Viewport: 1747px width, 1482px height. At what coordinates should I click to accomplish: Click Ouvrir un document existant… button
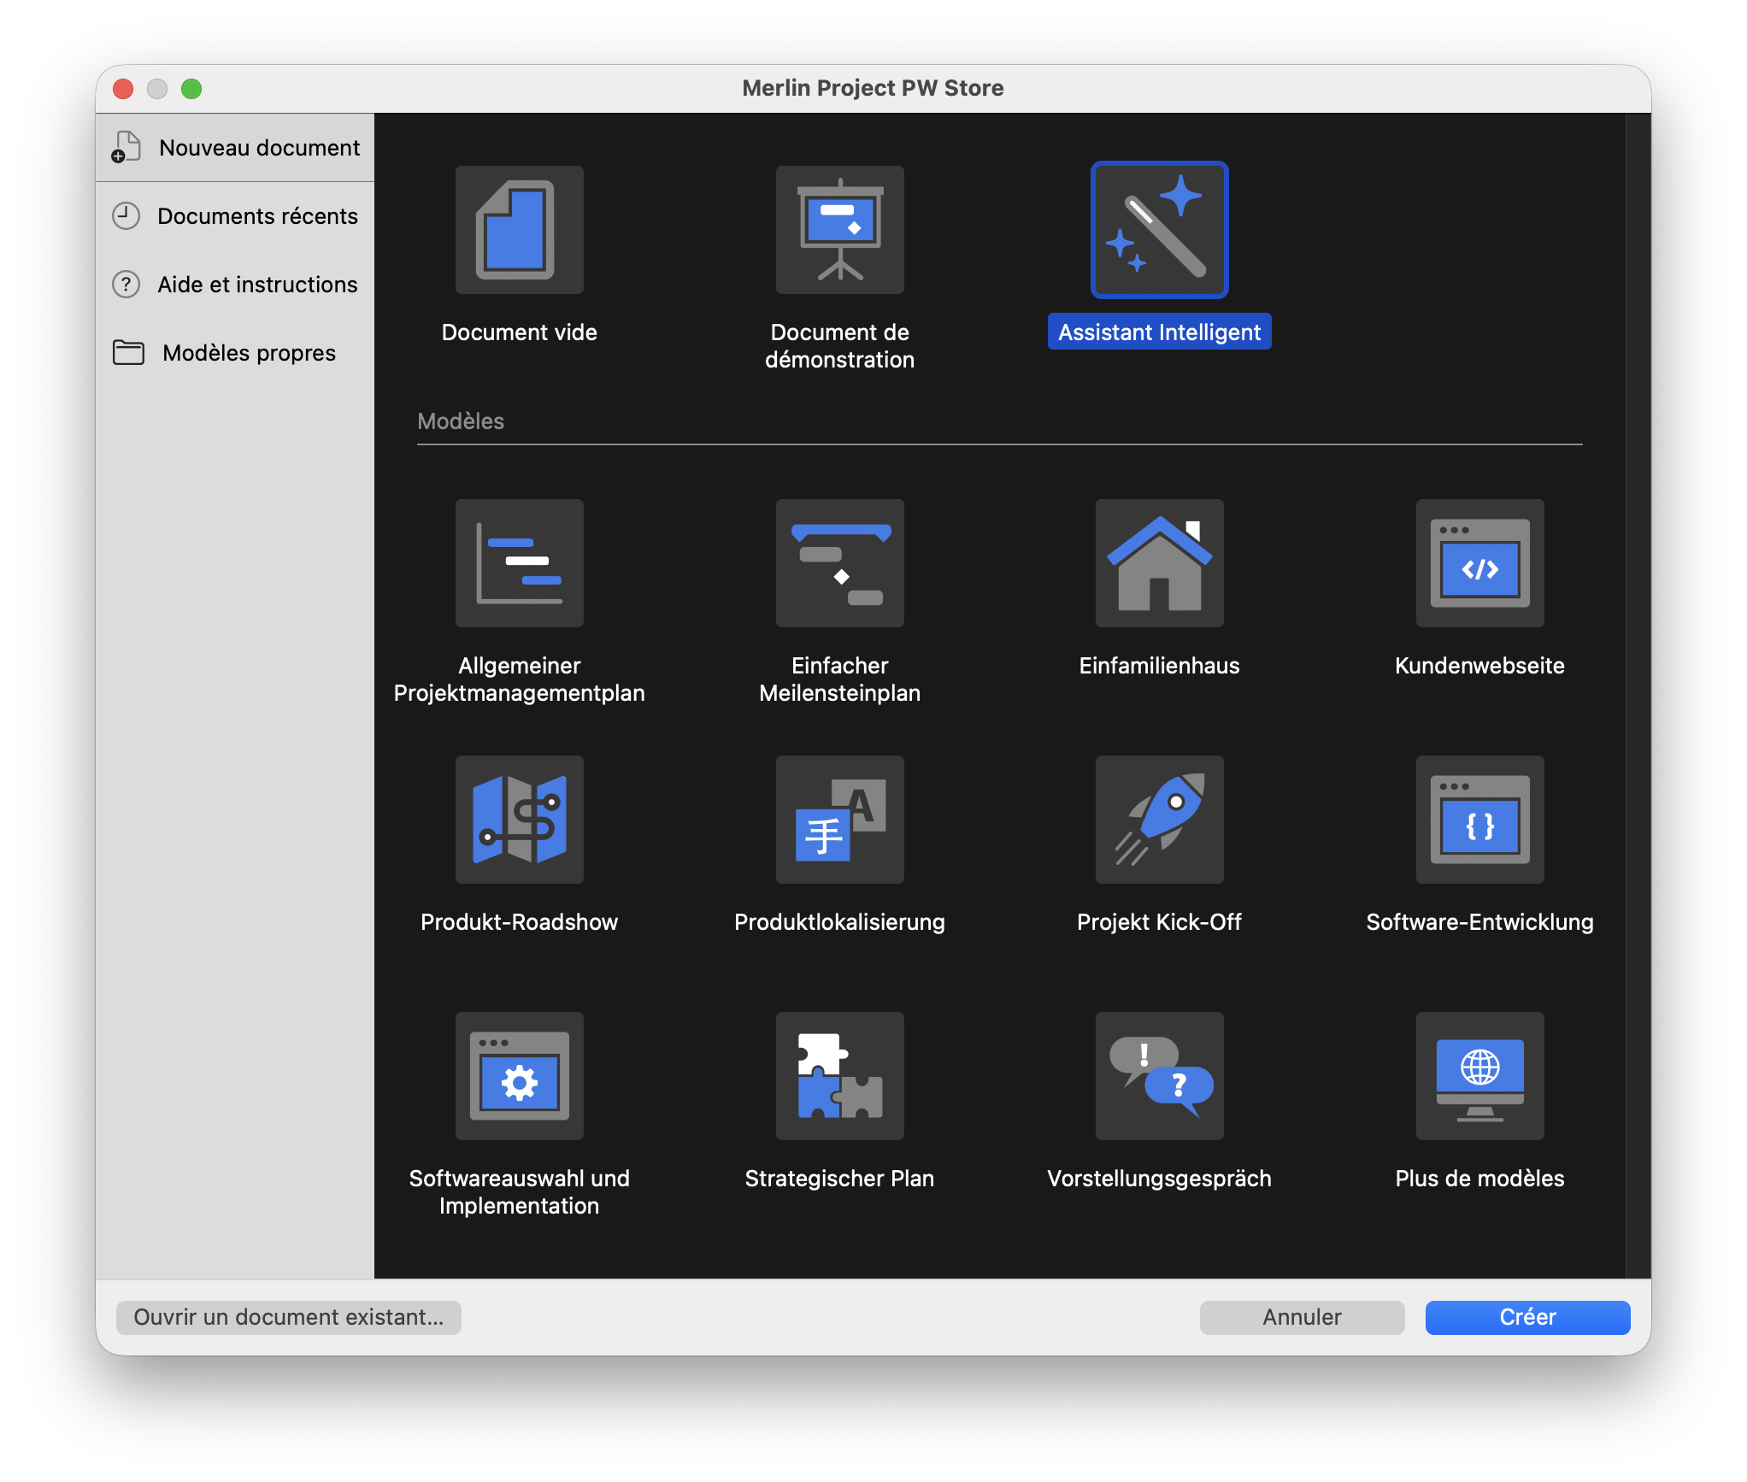point(289,1317)
